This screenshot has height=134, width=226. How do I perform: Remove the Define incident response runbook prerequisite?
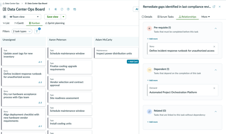(x=214, y=47)
